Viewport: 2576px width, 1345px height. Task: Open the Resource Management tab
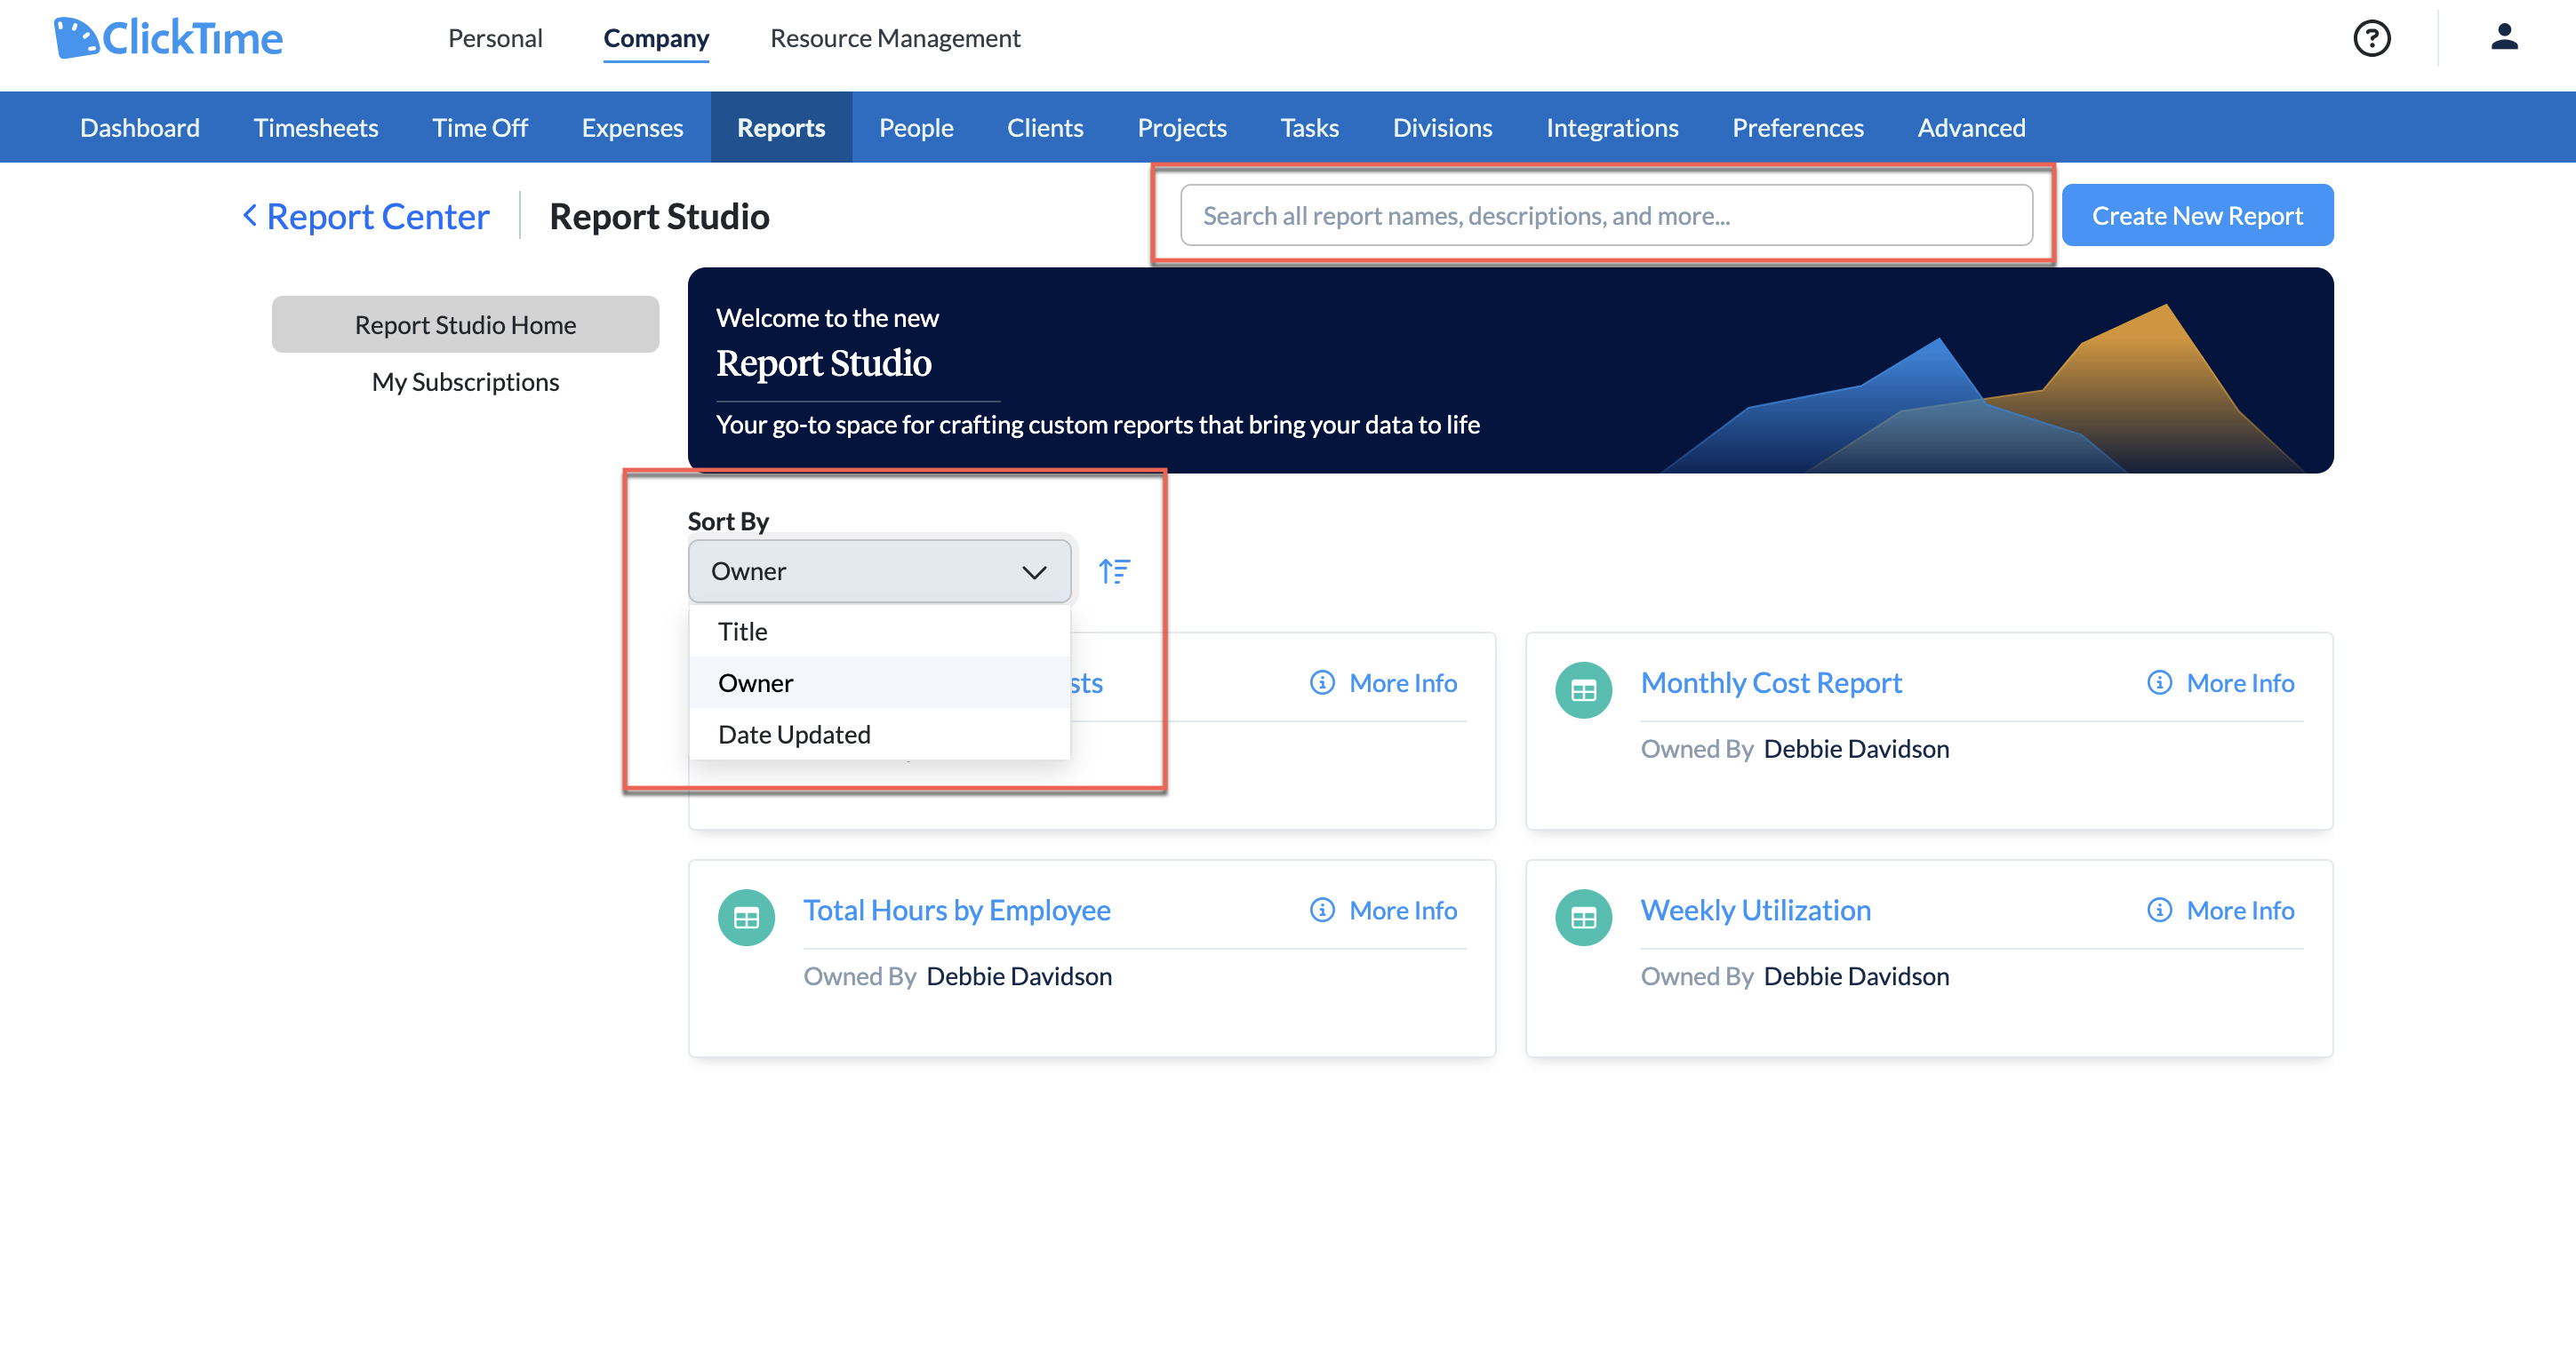click(895, 38)
